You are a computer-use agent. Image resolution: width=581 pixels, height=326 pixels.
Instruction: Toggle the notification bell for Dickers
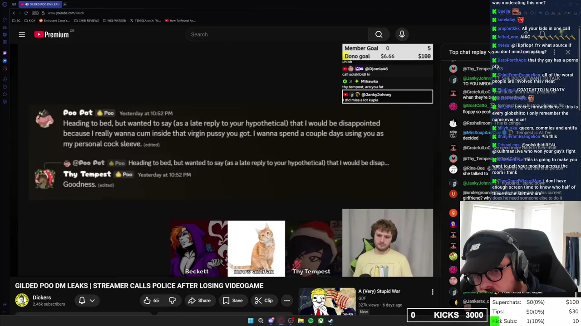pos(82,300)
